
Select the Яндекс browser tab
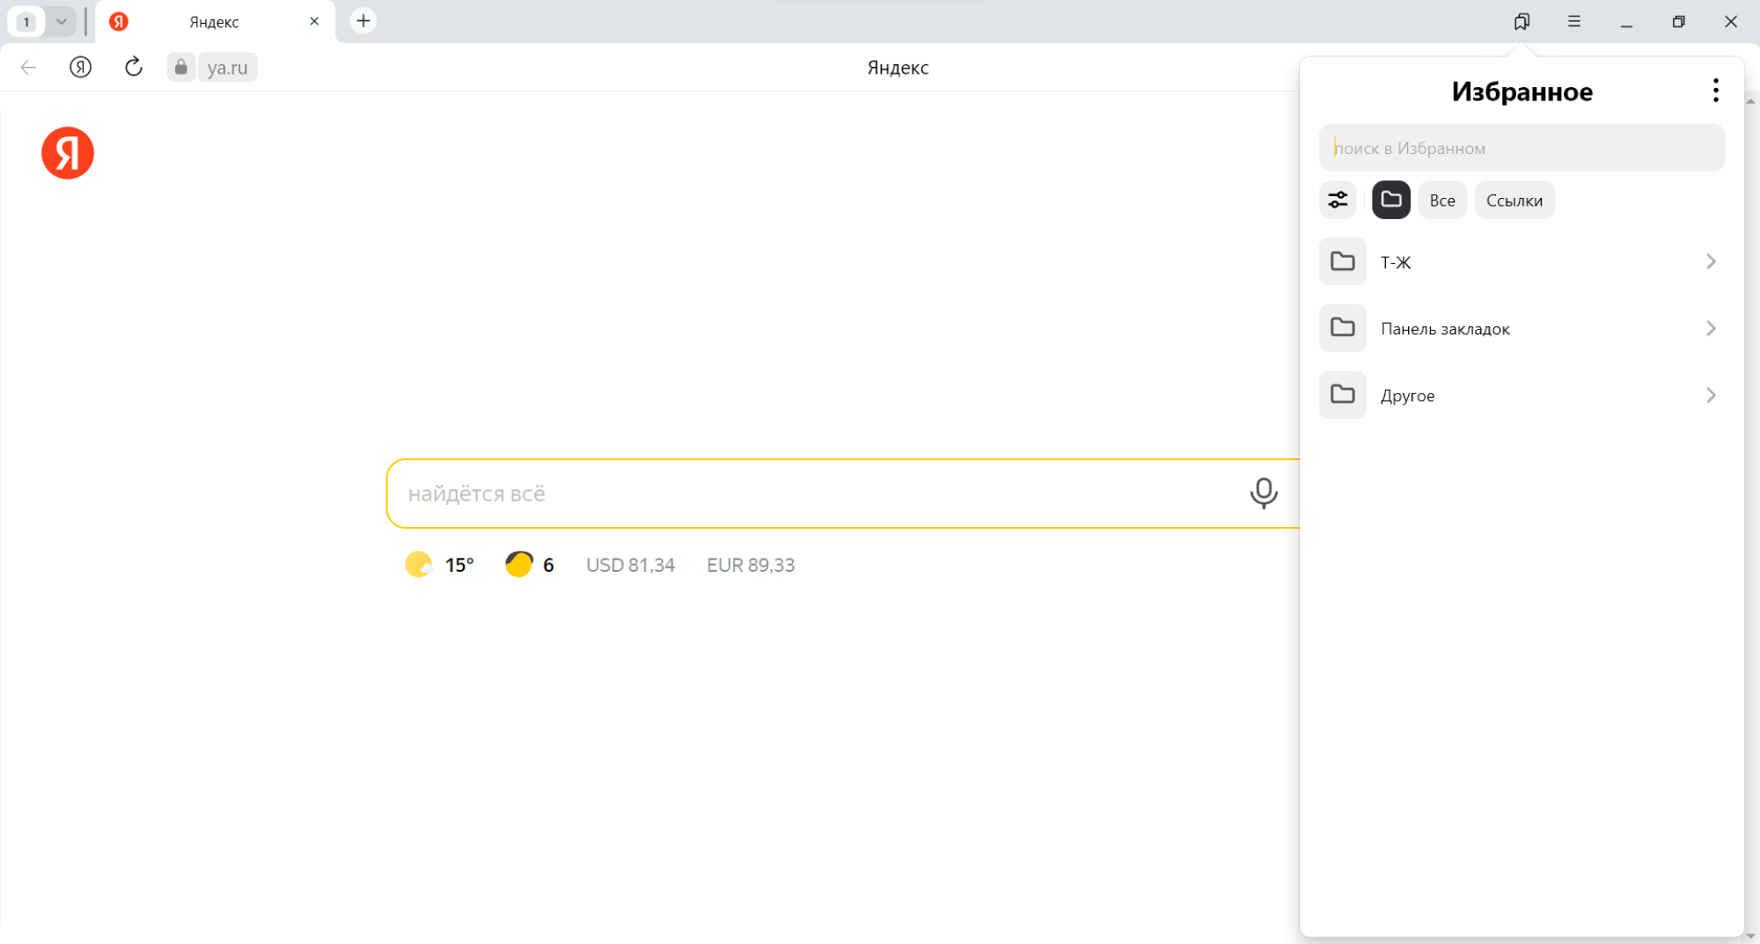[x=214, y=21]
